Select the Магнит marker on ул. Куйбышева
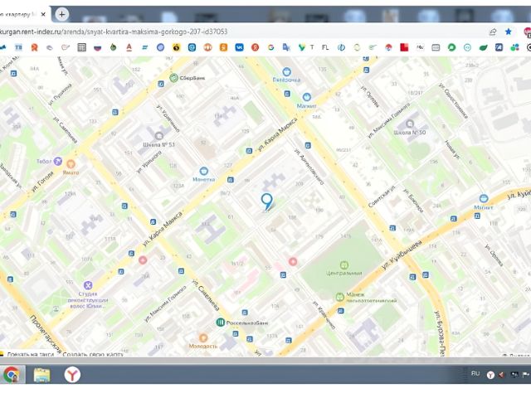 coord(484,199)
